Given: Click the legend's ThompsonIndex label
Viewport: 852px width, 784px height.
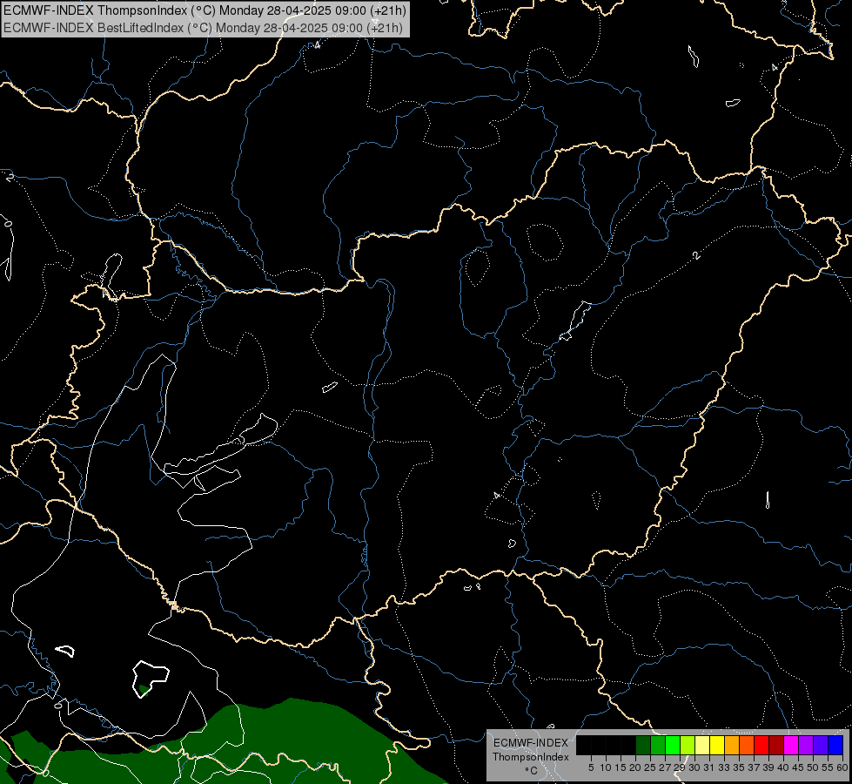Looking at the screenshot, I should pos(531,757).
